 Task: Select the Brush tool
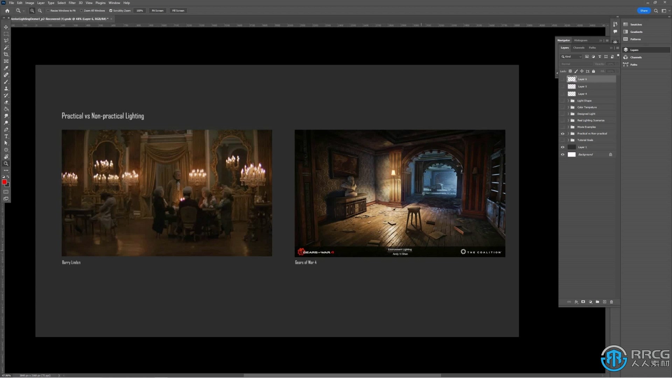click(x=6, y=82)
